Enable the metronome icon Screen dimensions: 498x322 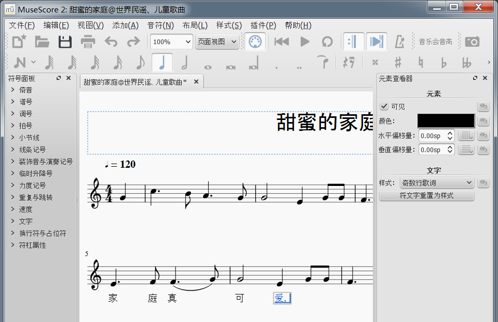pos(399,42)
